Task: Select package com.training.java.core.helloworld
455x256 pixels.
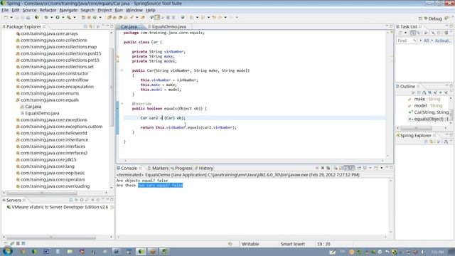Action: (x=54, y=133)
